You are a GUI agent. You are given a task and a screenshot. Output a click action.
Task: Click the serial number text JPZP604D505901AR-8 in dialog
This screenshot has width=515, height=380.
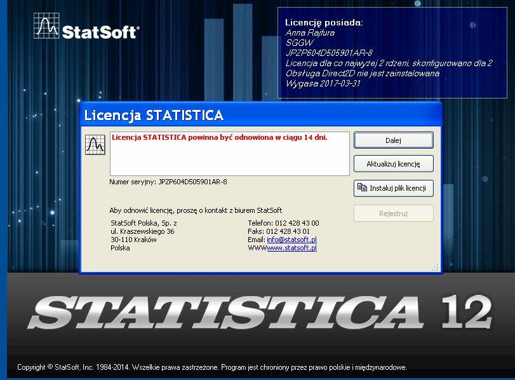(192, 182)
